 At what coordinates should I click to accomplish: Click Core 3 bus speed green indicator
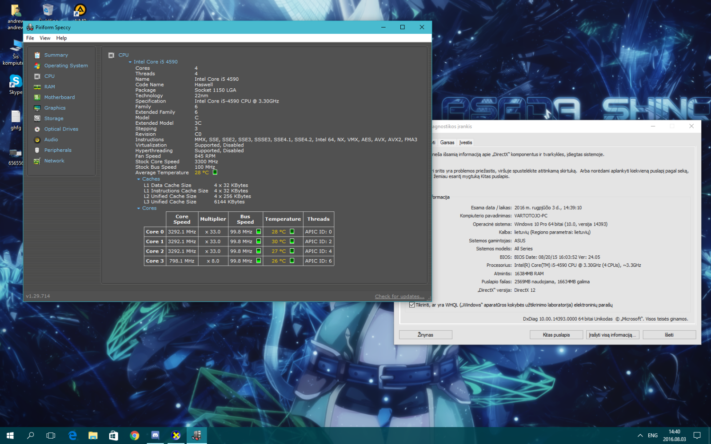point(259,261)
